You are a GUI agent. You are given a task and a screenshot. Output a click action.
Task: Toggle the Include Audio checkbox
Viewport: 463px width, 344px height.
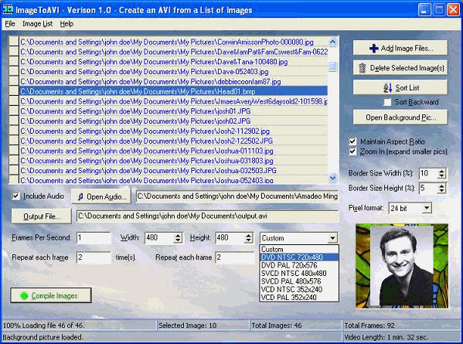click(x=16, y=196)
